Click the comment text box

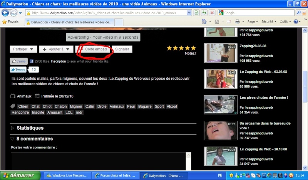point(99,161)
